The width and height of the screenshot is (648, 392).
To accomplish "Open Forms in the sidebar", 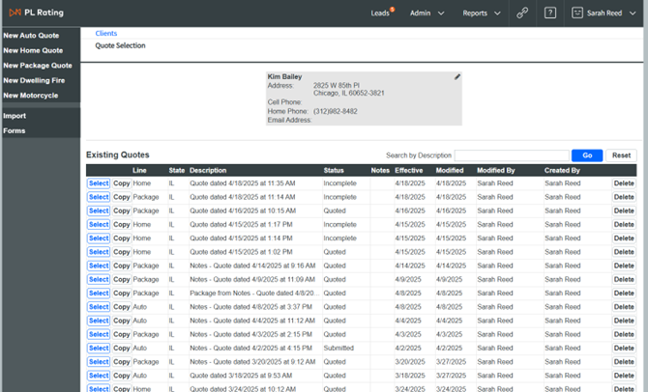I will click(x=15, y=130).
